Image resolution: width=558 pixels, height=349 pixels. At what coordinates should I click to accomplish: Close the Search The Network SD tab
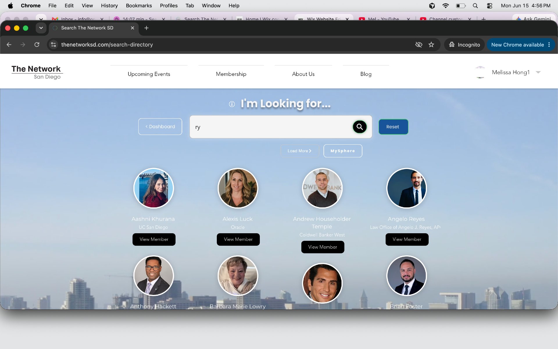pos(133,28)
